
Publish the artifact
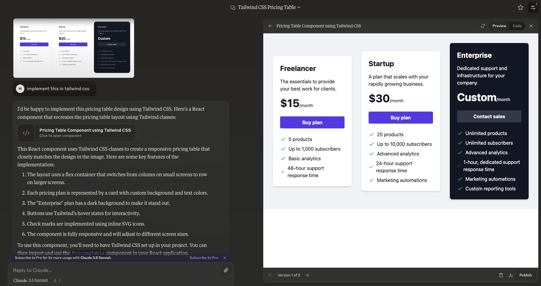coord(526,275)
